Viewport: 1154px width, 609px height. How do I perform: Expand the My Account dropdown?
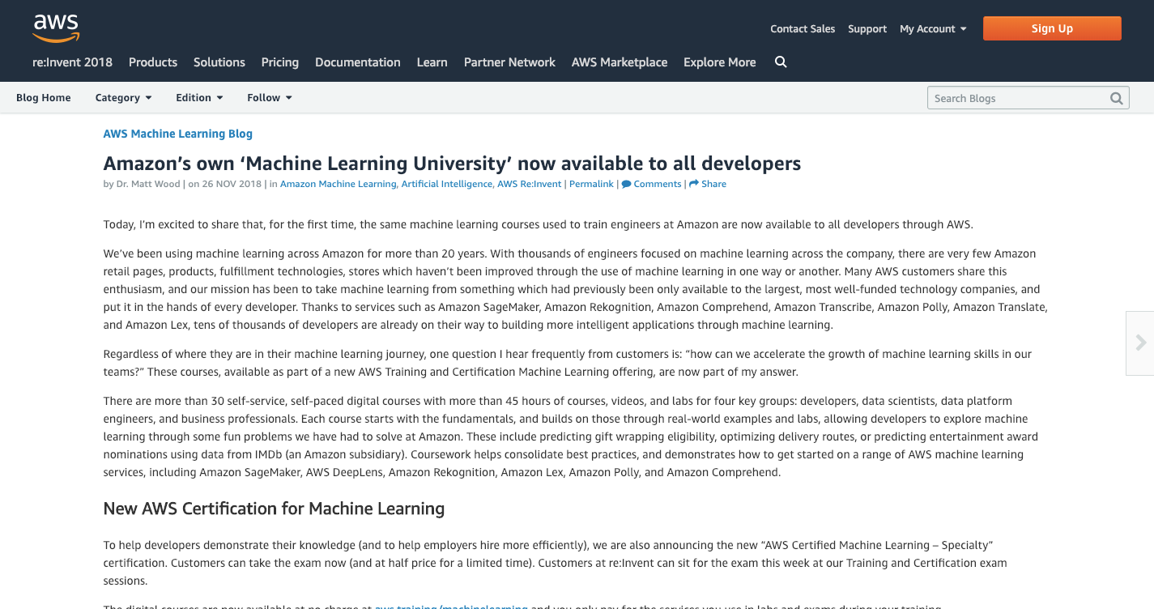pos(933,29)
